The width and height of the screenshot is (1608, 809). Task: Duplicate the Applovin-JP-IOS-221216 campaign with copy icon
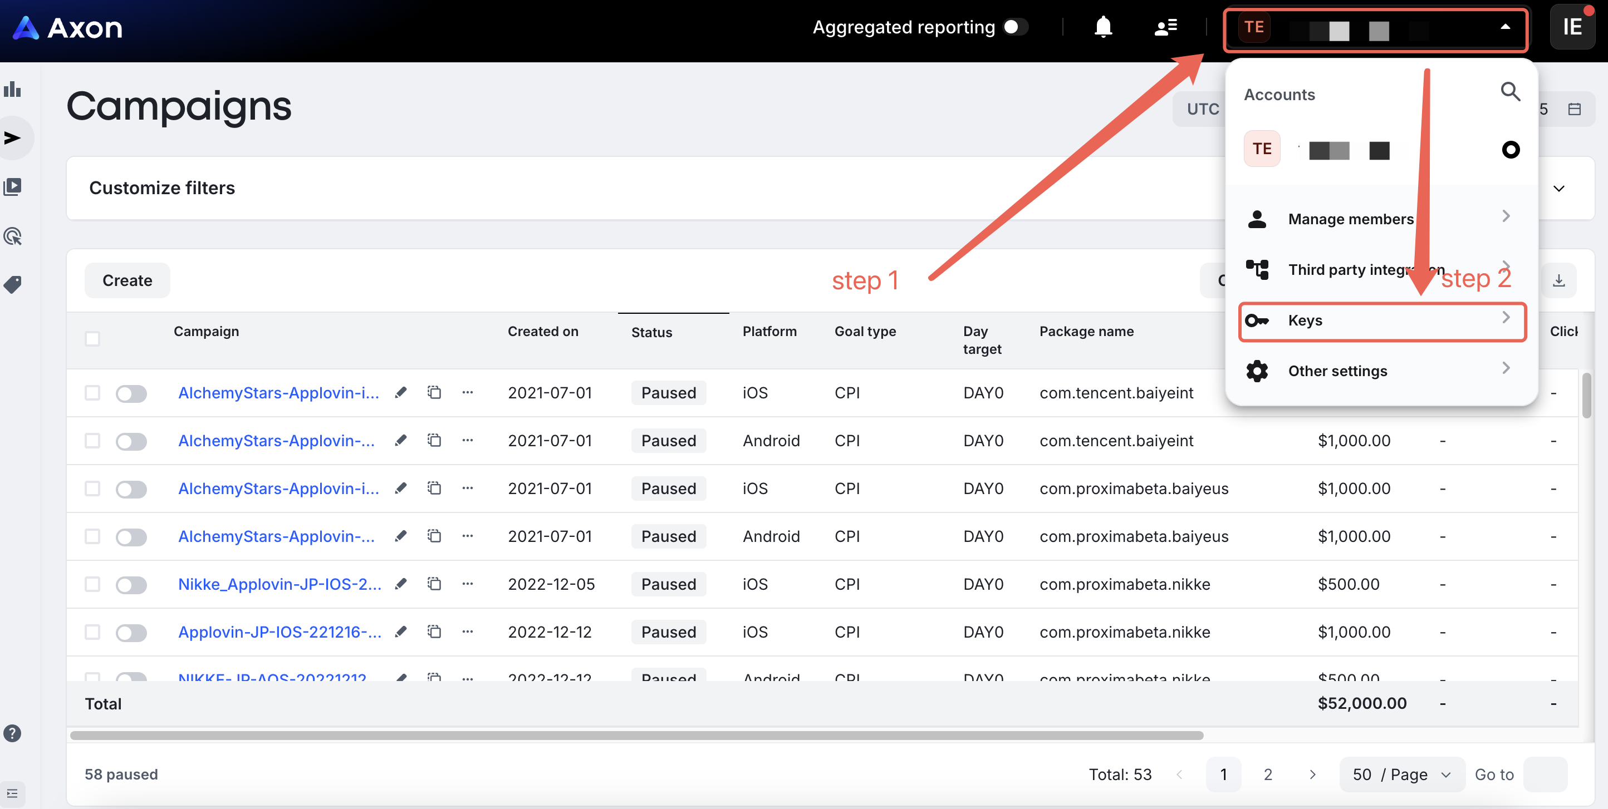(434, 632)
